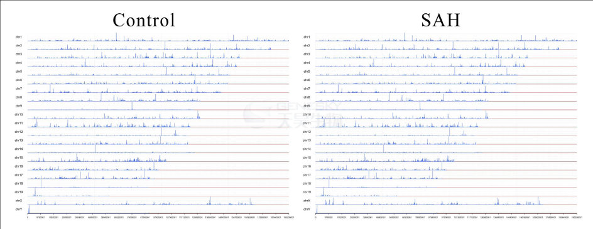Image resolution: width=593 pixels, height=229 pixels.
Task: Pick chr3 label in SAH panel
Action: pyautogui.click(x=307, y=55)
